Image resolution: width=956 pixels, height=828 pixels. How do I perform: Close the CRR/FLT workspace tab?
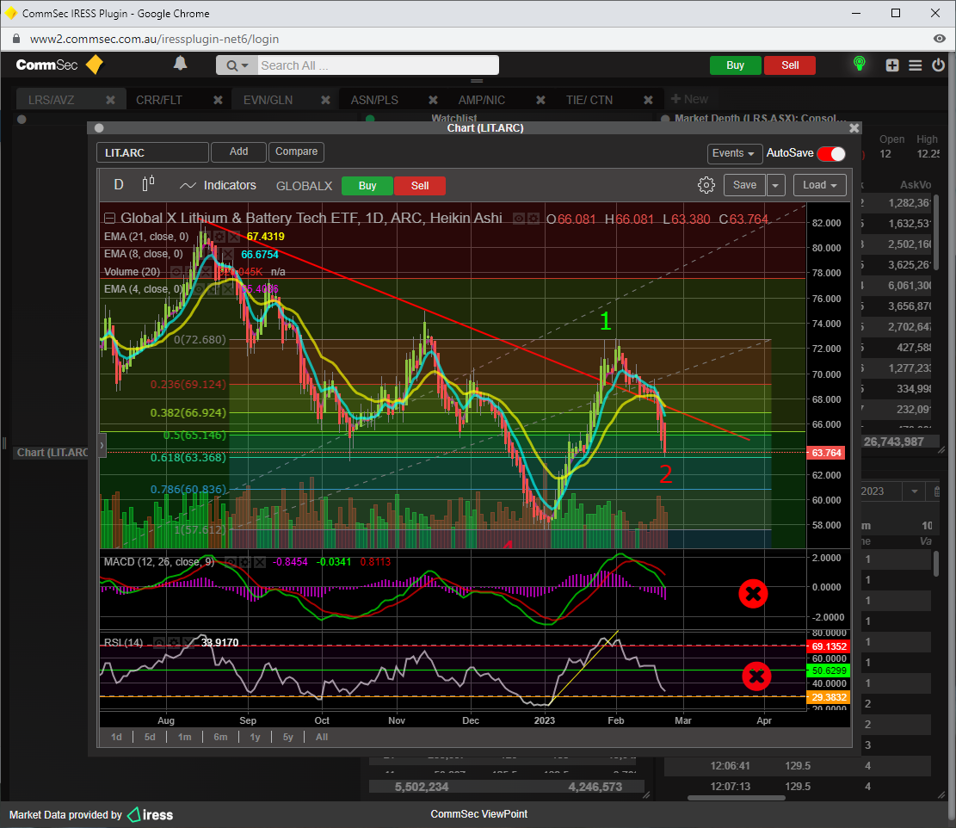click(x=218, y=100)
